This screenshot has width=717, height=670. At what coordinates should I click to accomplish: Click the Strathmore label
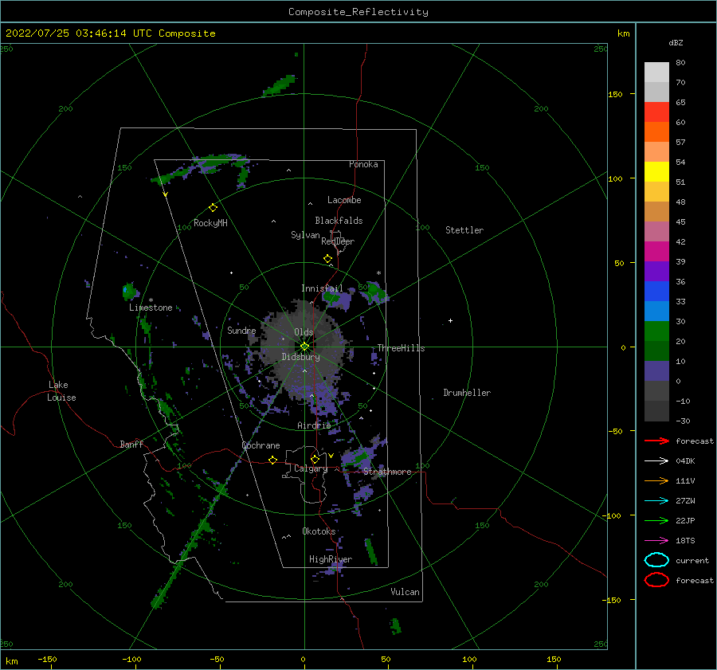[387, 472]
